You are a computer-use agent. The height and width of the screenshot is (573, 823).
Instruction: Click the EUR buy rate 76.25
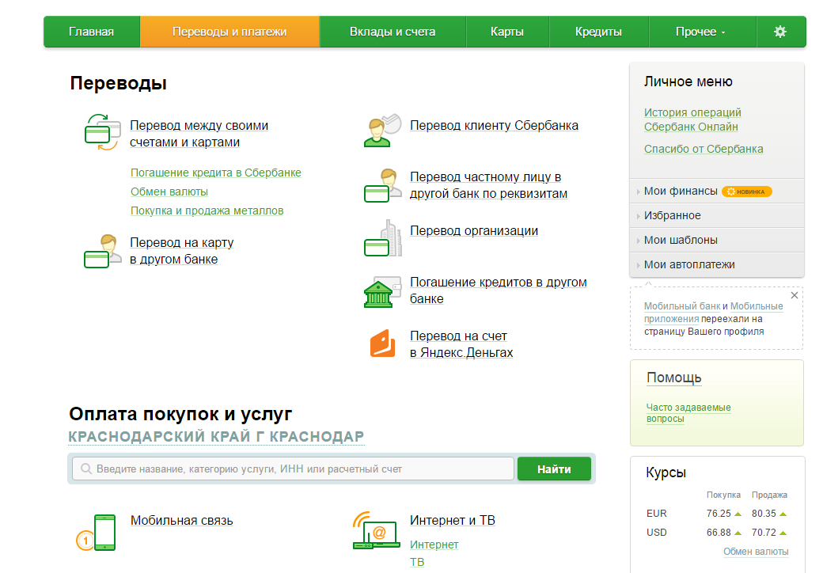(x=719, y=514)
